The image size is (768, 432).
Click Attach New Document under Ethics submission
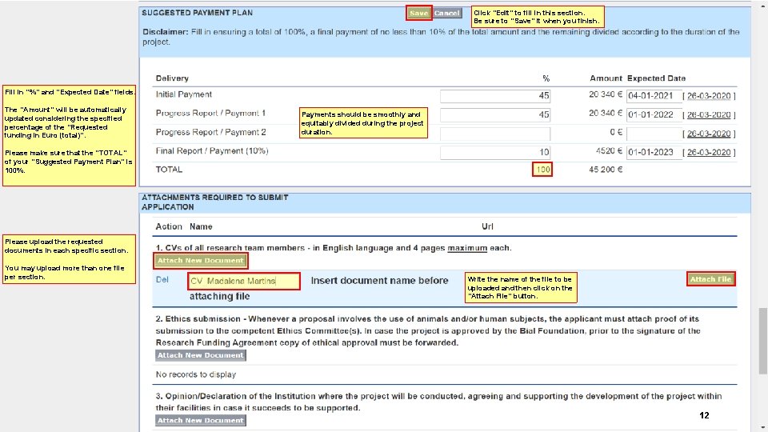pyautogui.click(x=201, y=355)
